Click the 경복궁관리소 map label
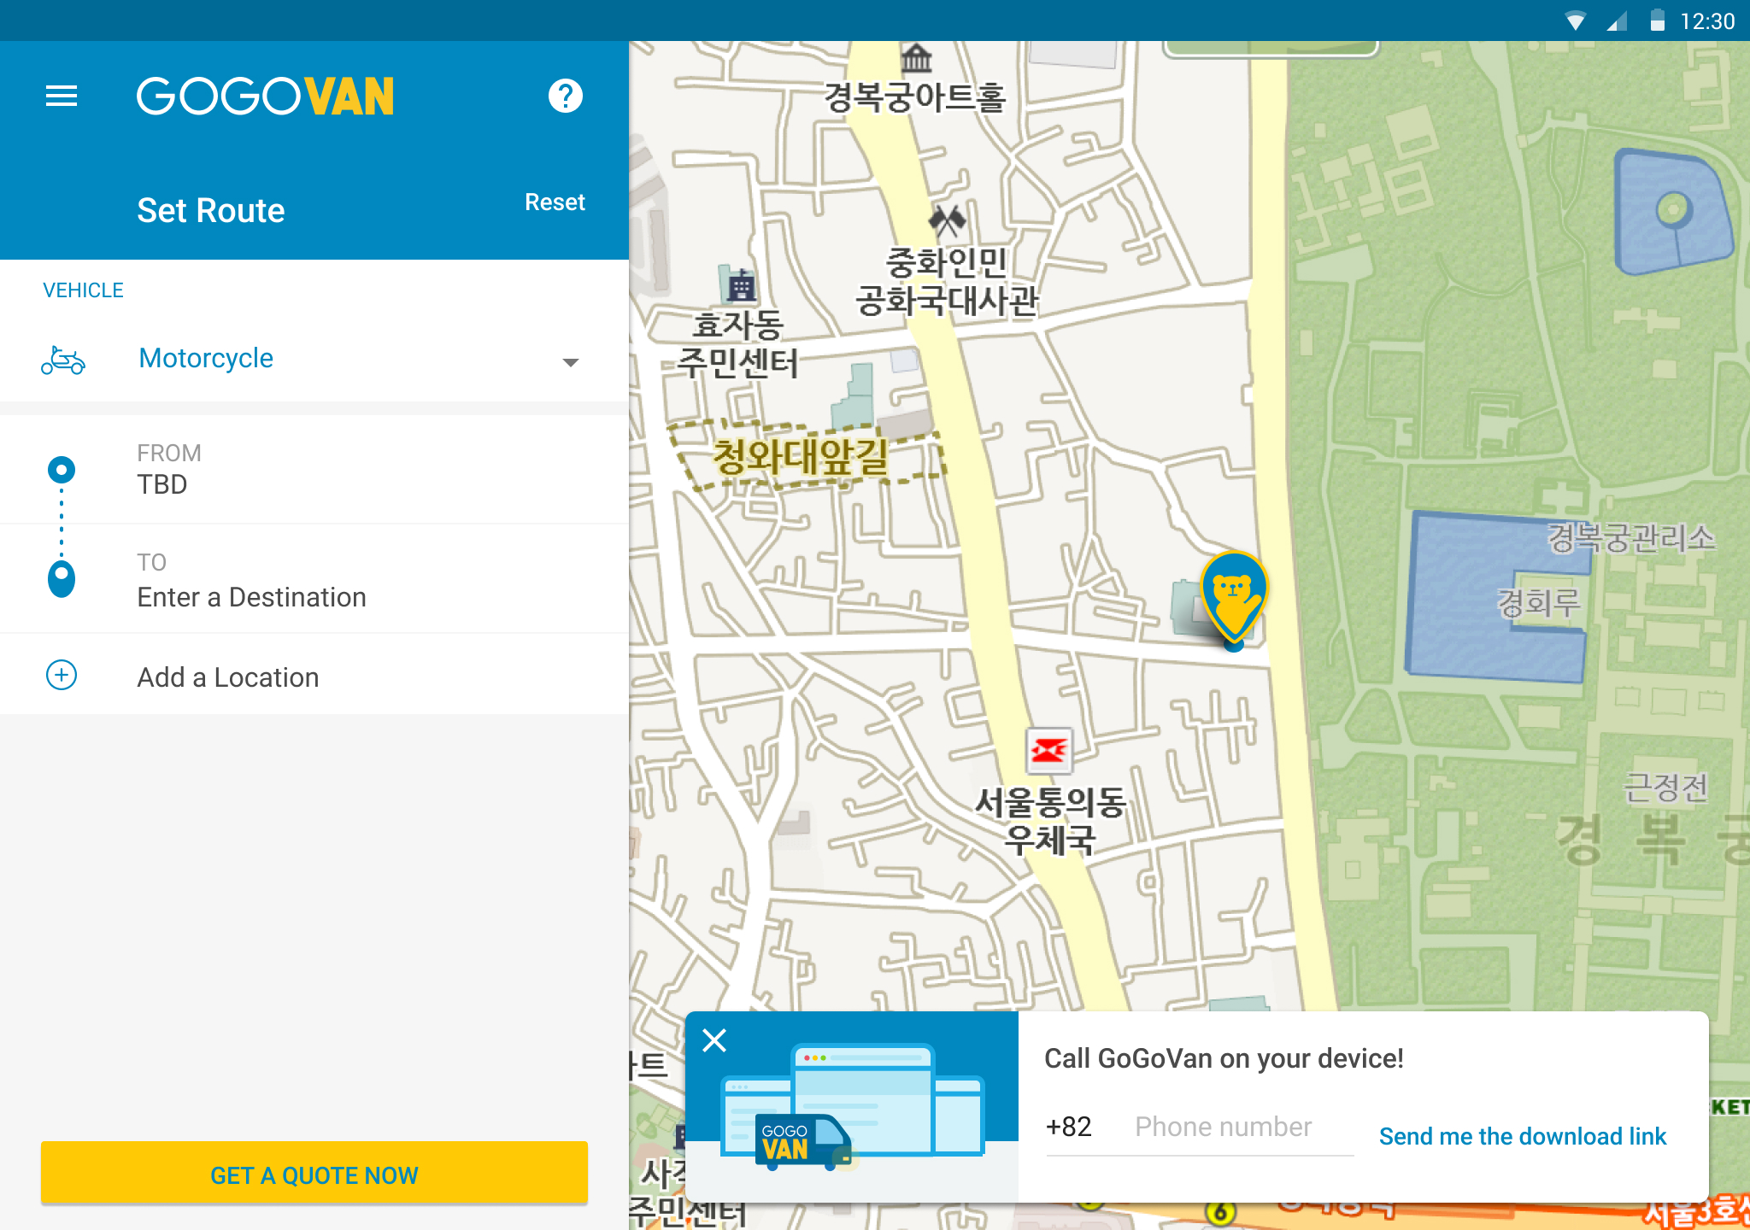The image size is (1750, 1230). pos(1630,537)
